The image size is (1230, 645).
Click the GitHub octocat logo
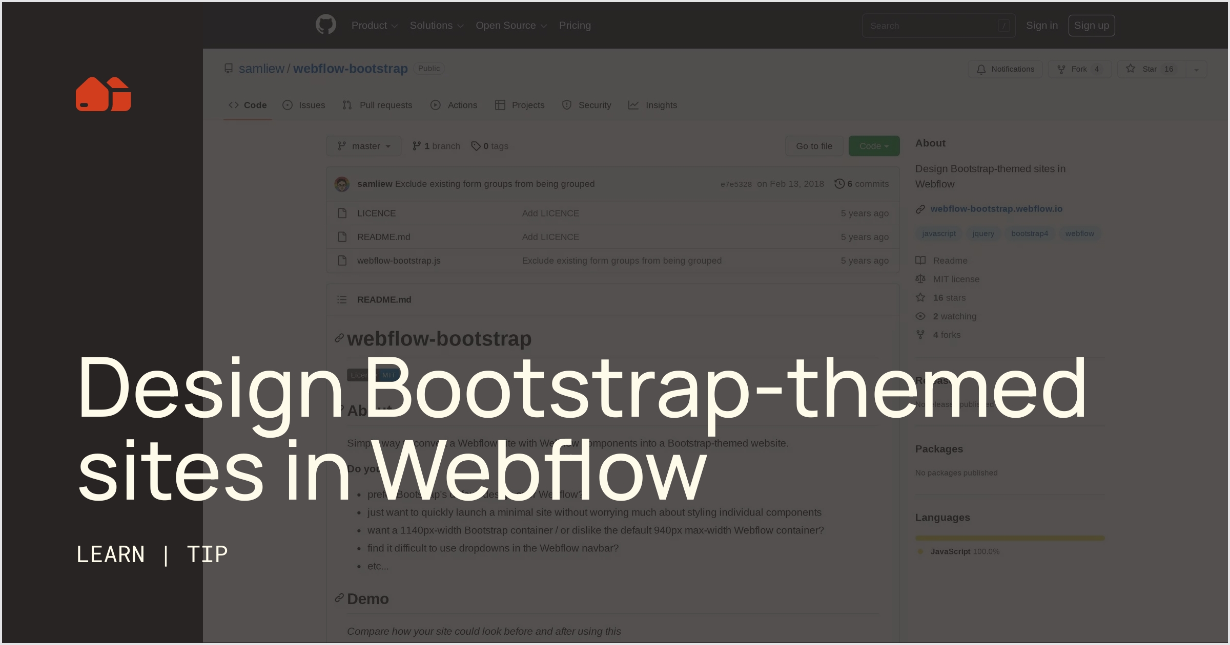(326, 25)
